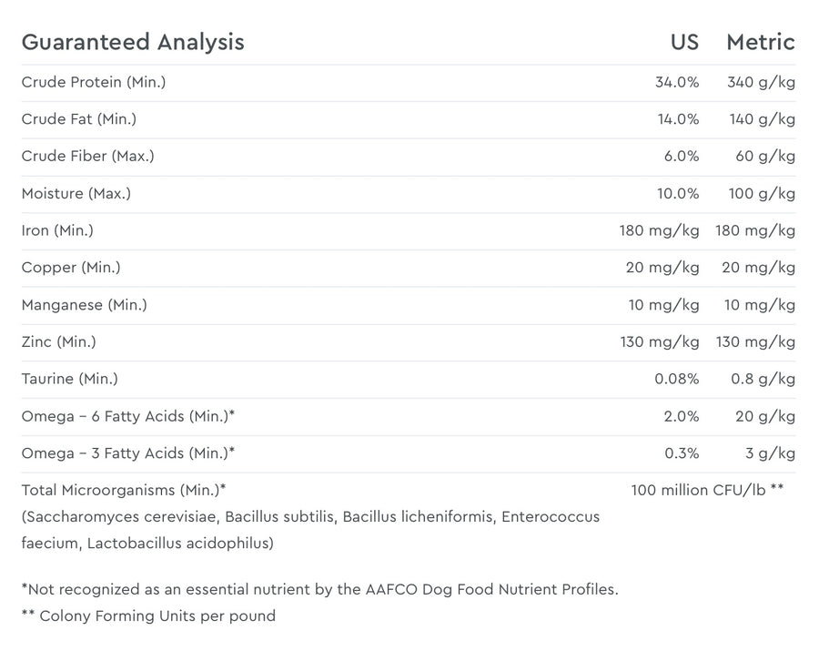Click the 0.08% taurine US value
This screenshot has height=651, width=819.
677,379
